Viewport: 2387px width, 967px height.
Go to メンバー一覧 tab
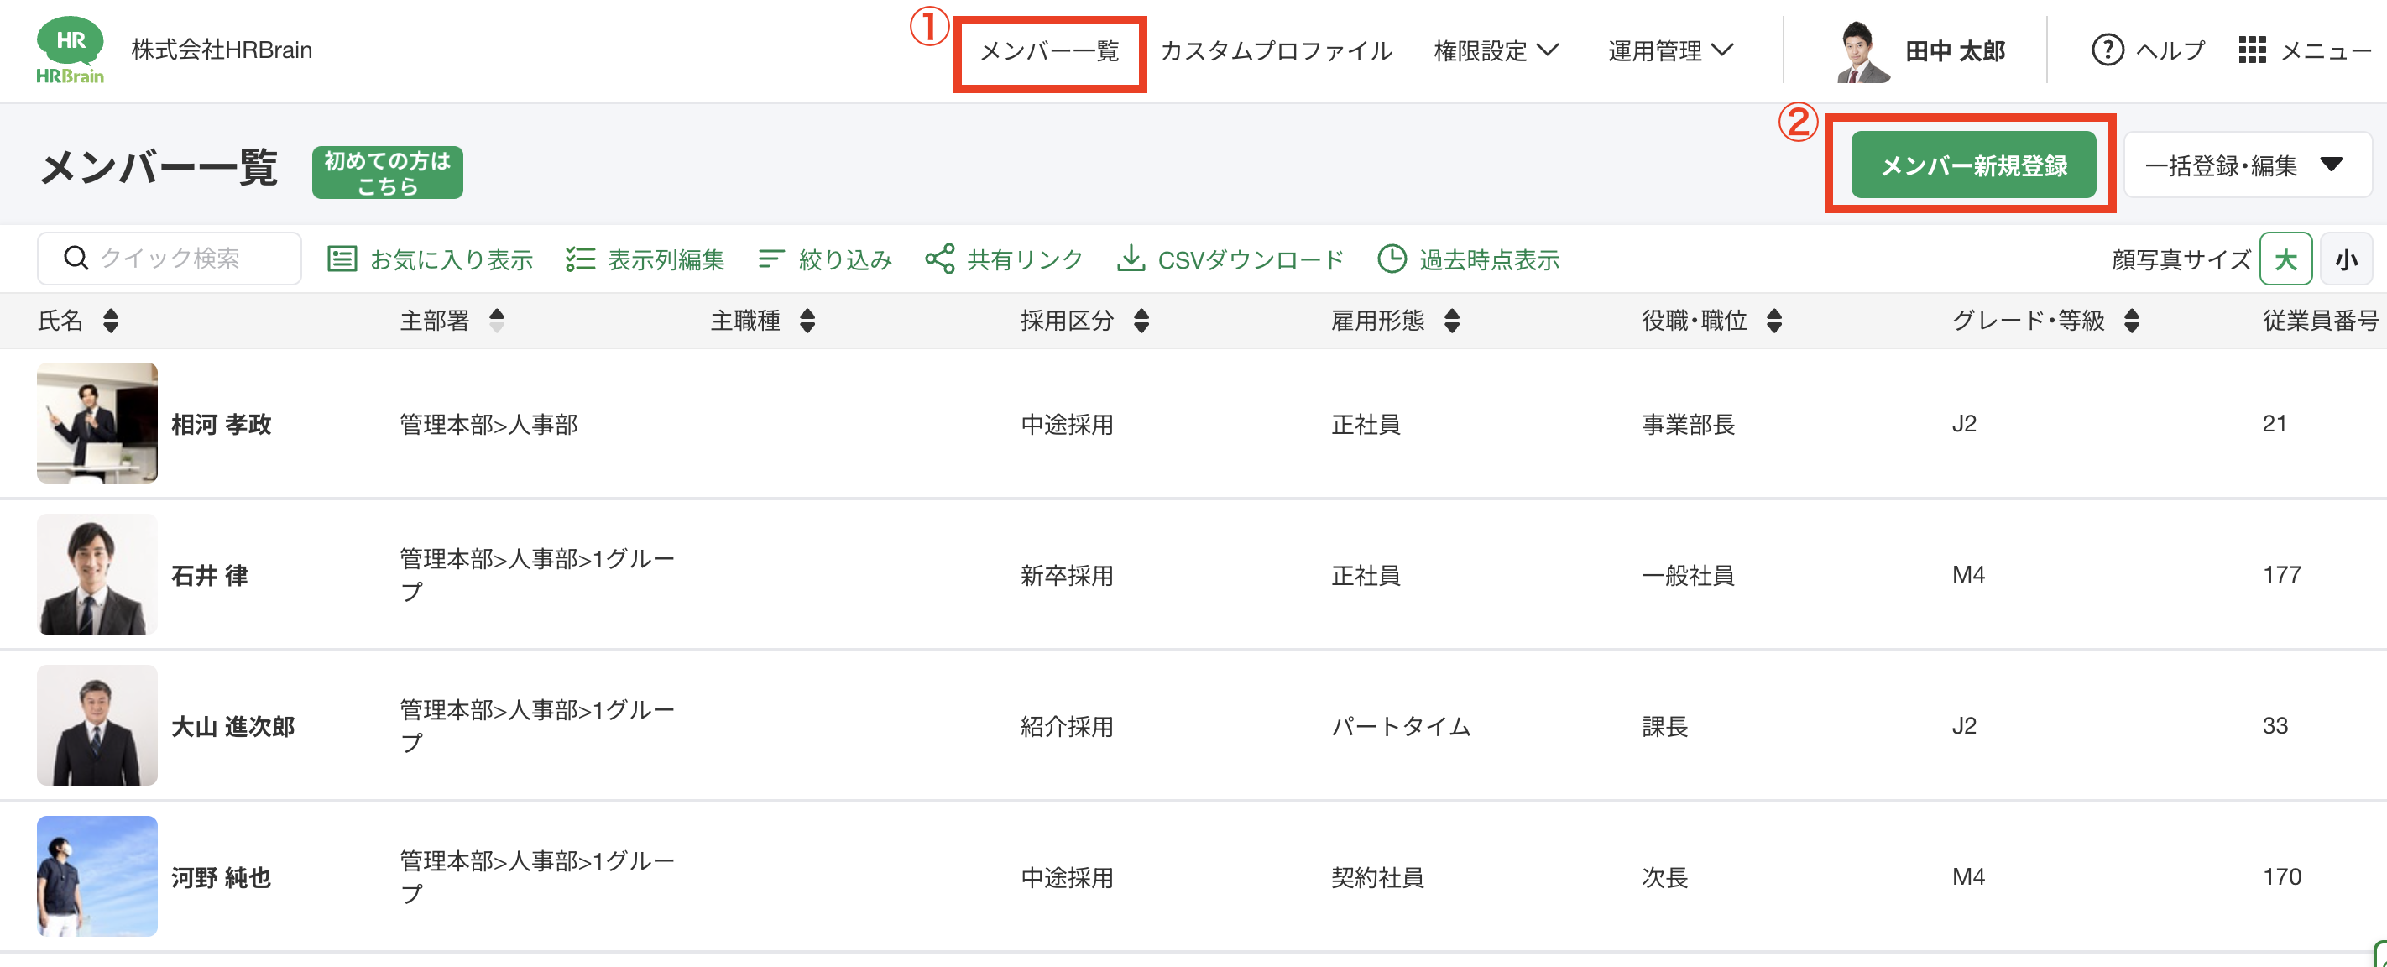point(1049,51)
